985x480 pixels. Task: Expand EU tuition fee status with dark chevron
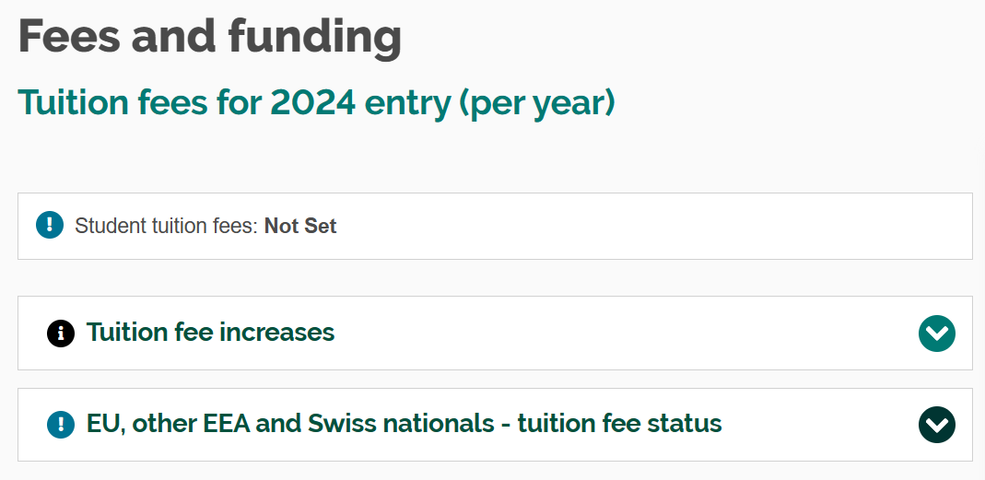[x=936, y=425]
